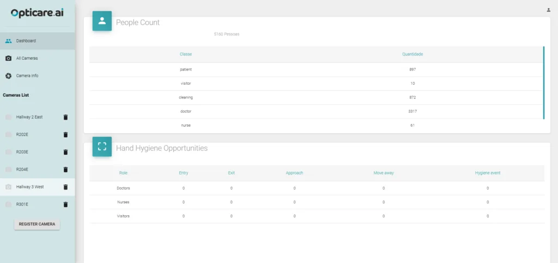Click the Role column header
This screenshot has height=263, width=558.
tap(123, 173)
